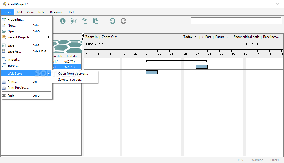Click the 6/27/17 end date in highlighted row
284x163 pixels.
point(70,67)
